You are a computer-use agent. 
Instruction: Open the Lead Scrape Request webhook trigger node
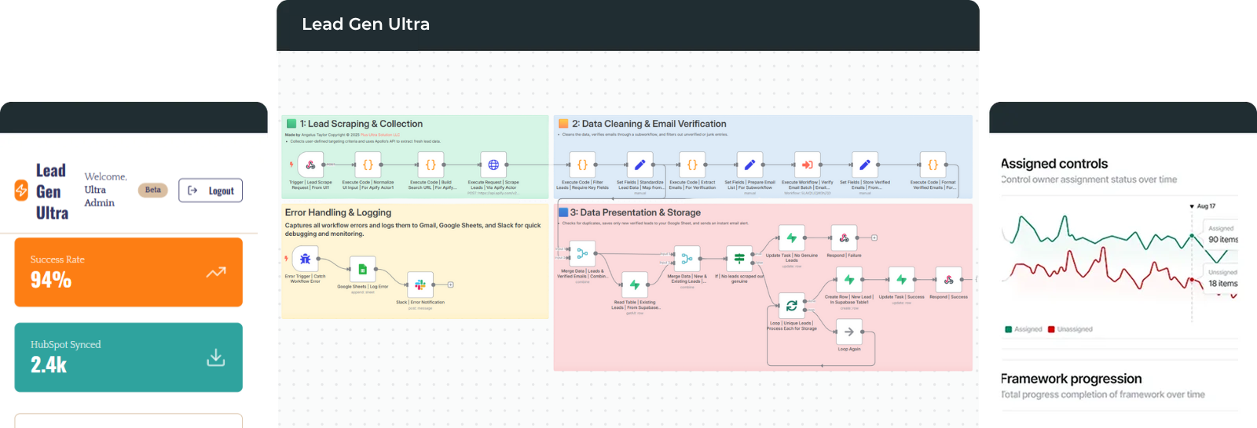(310, 165)
